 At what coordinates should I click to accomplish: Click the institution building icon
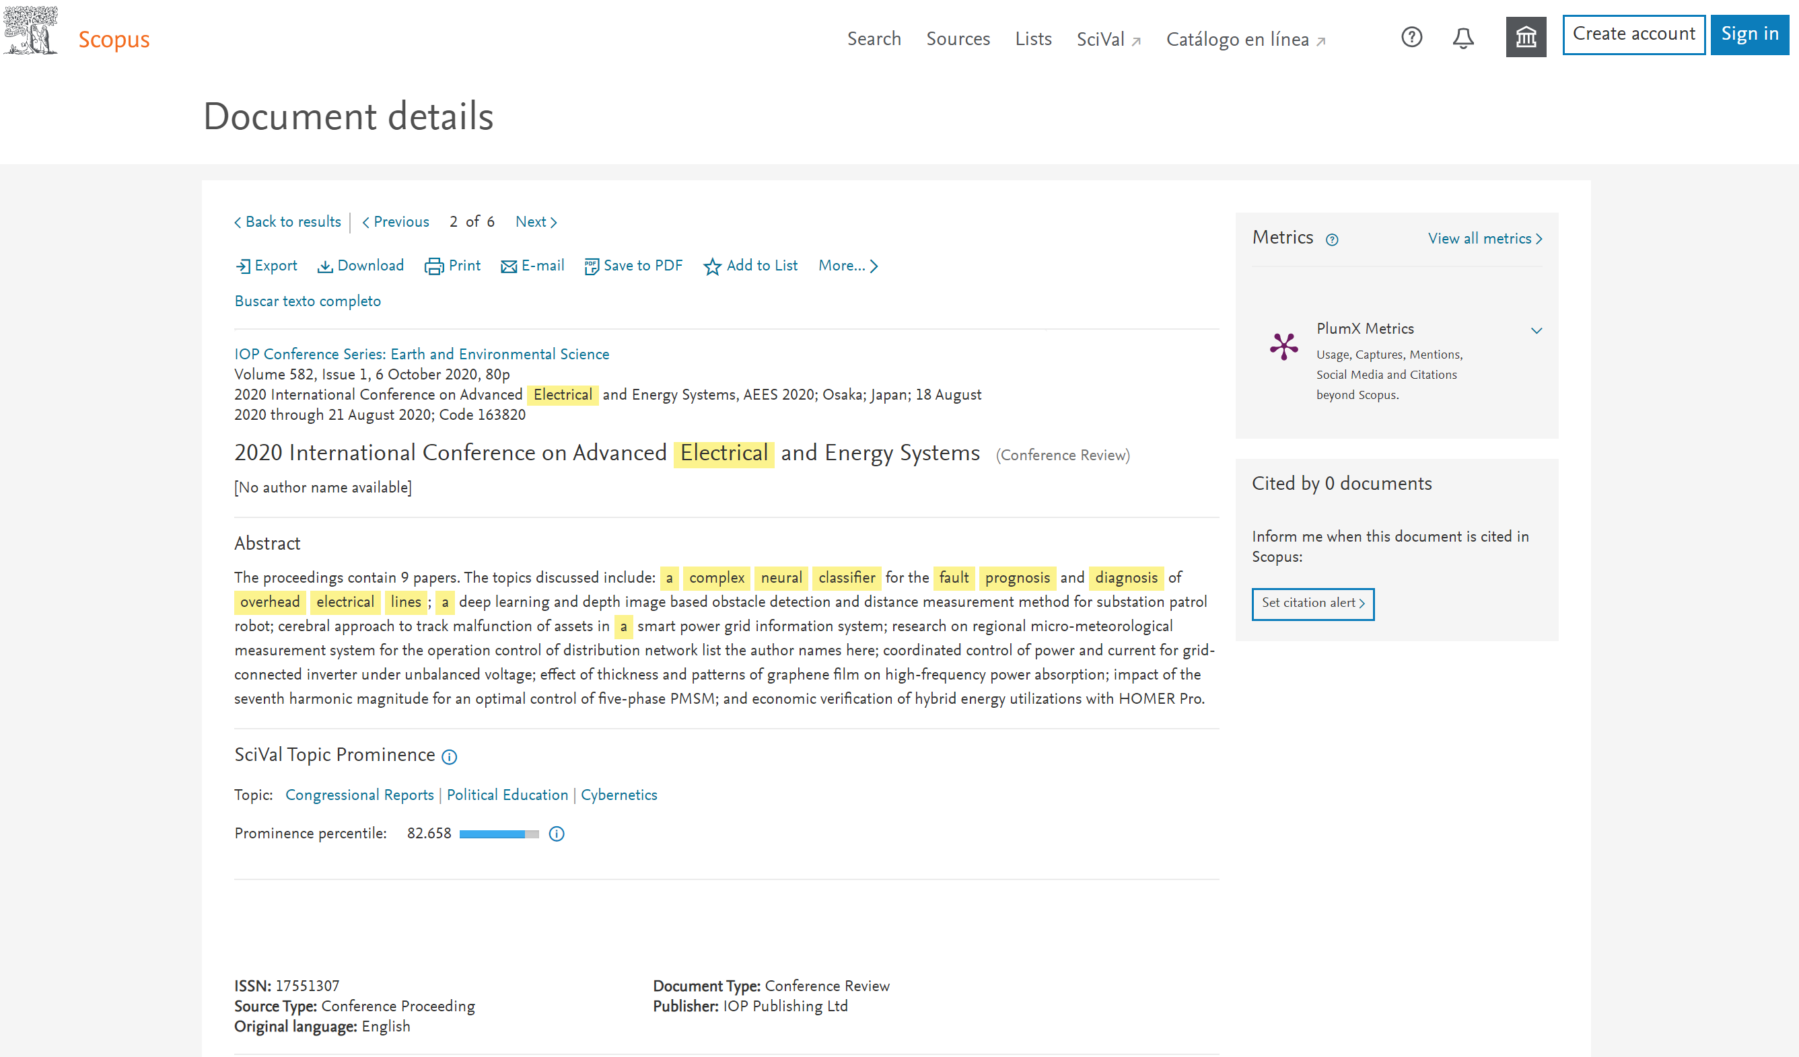click(1526, 37)
